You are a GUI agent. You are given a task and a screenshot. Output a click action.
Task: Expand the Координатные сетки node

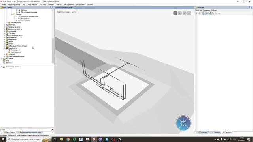(x=4, y=35)
